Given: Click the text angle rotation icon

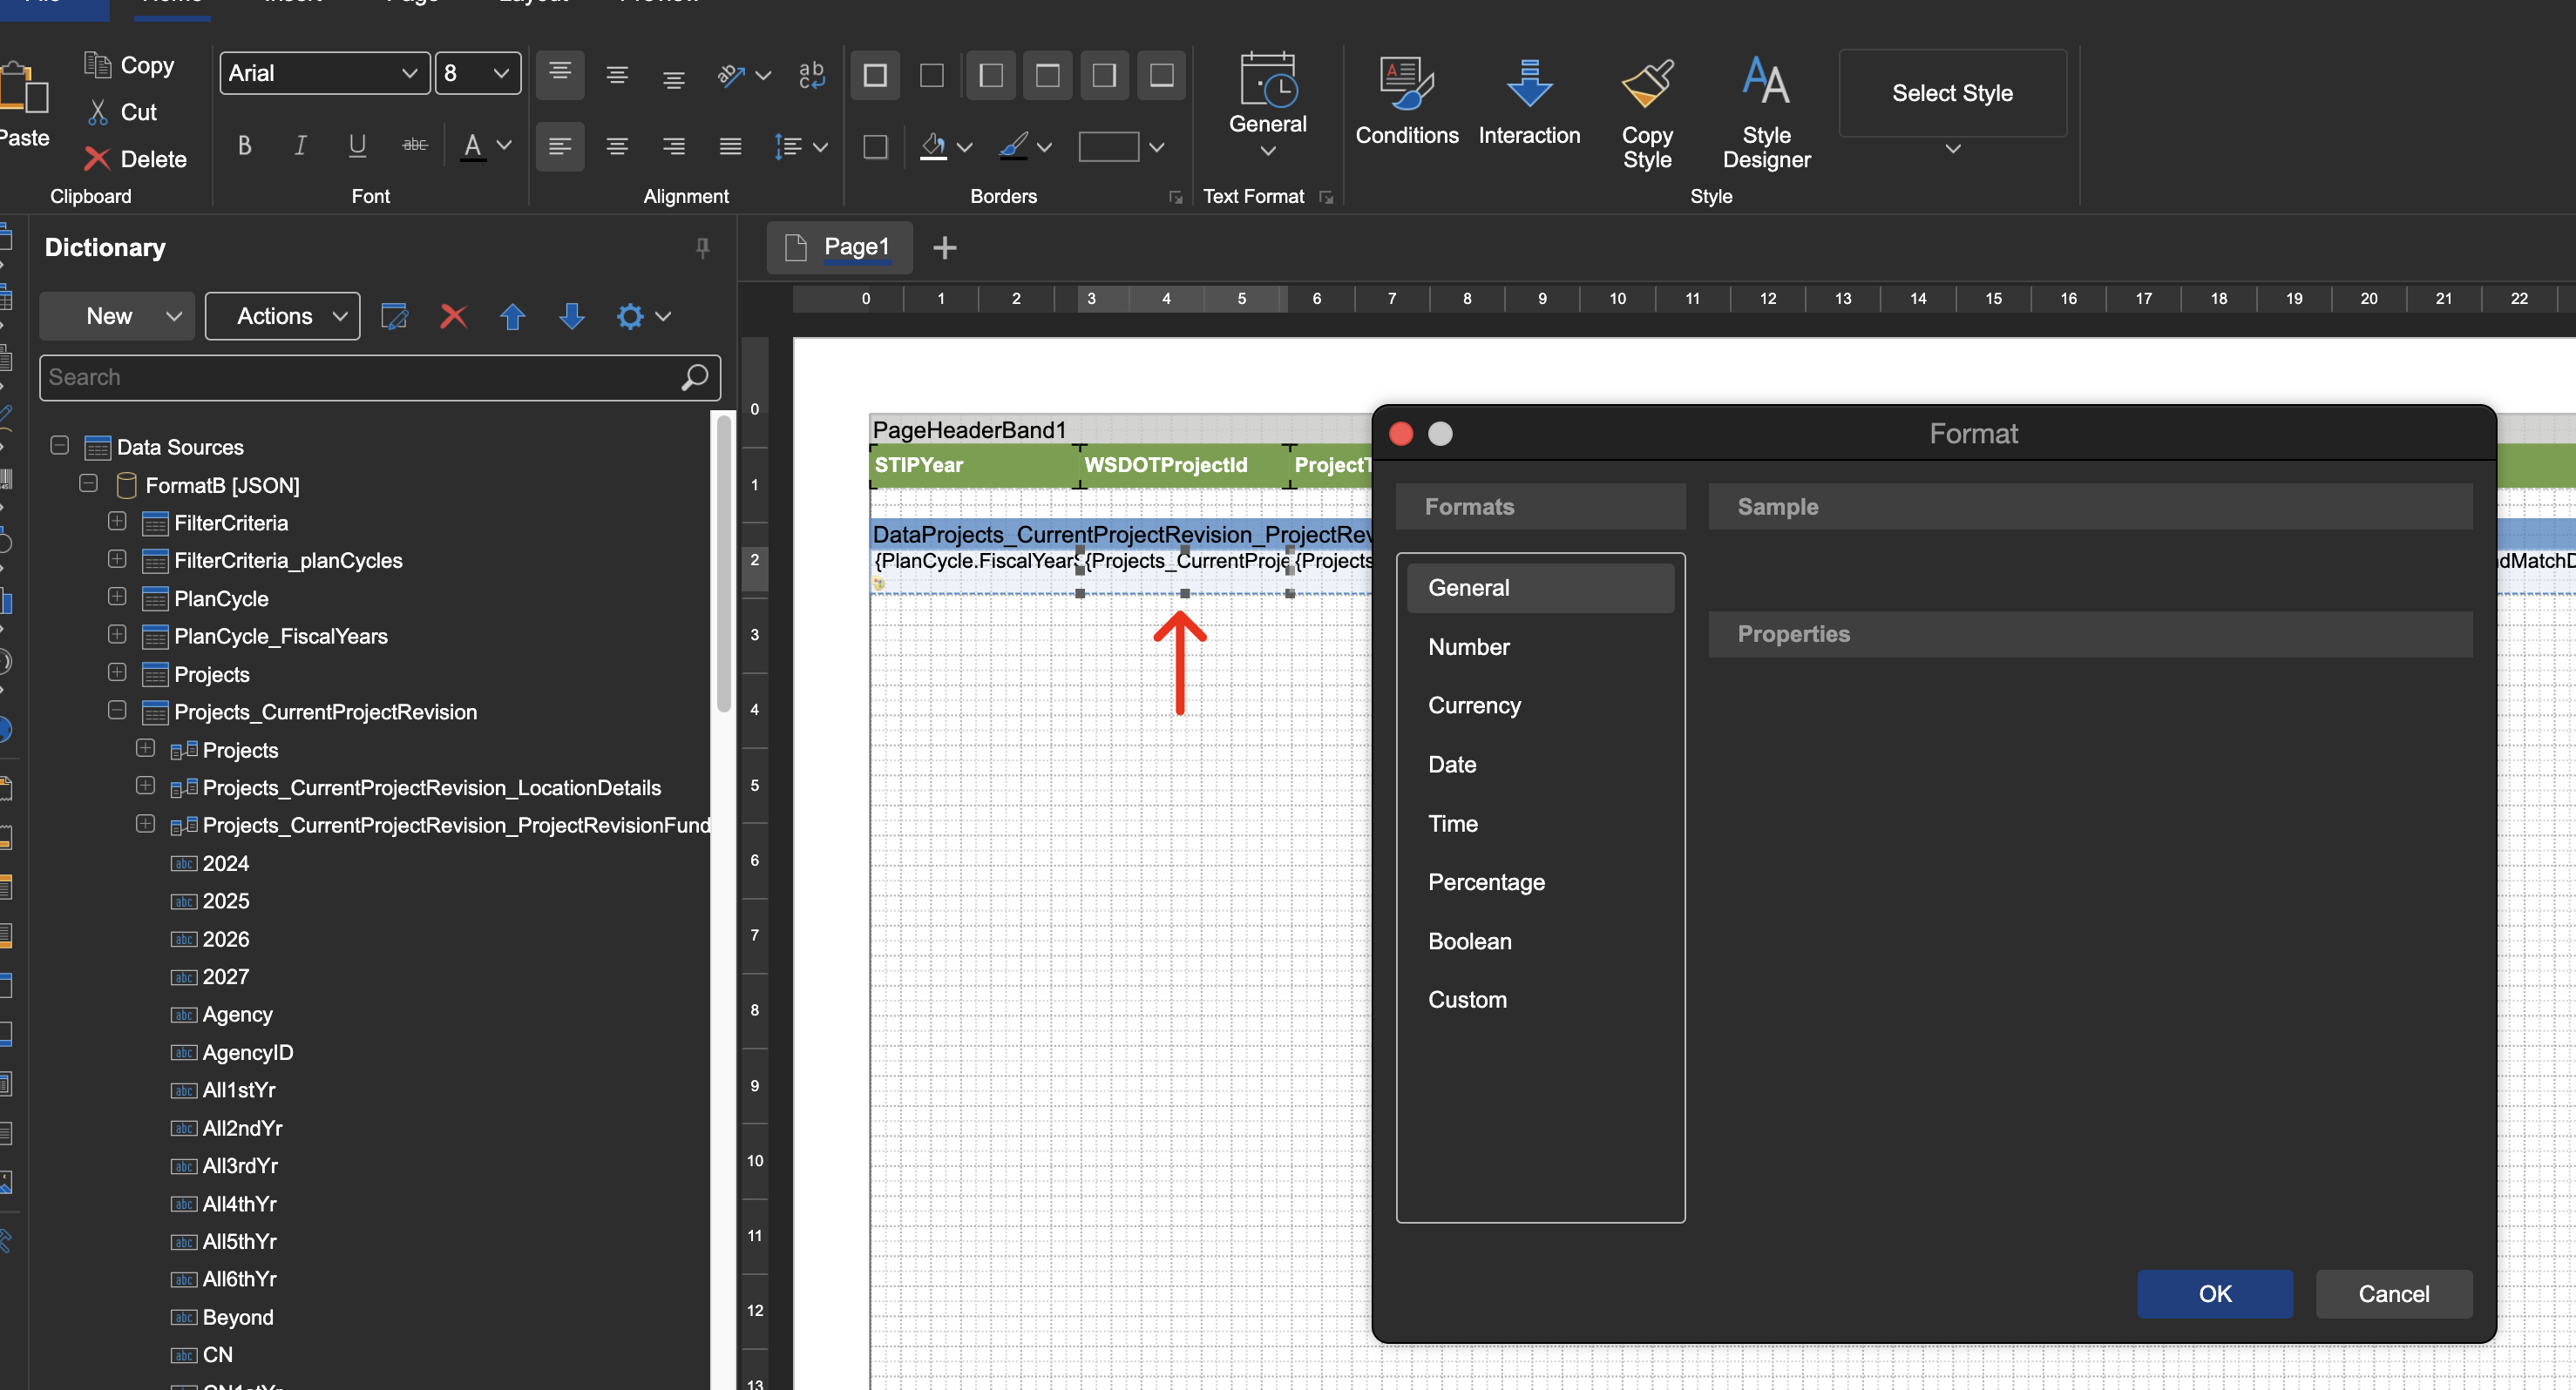Looking at the screenshot, I should pyautogui.click(x=732, y=74).
